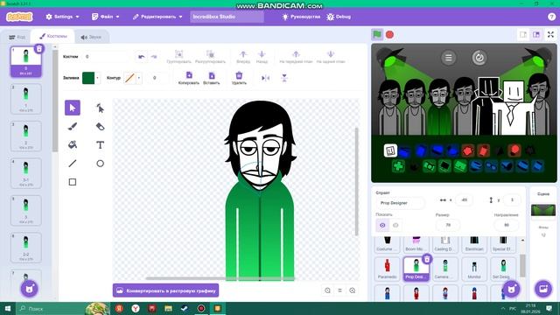Open the Файл dropdown menu
Viewport: 560px width, 315px height.
point(105,17)
